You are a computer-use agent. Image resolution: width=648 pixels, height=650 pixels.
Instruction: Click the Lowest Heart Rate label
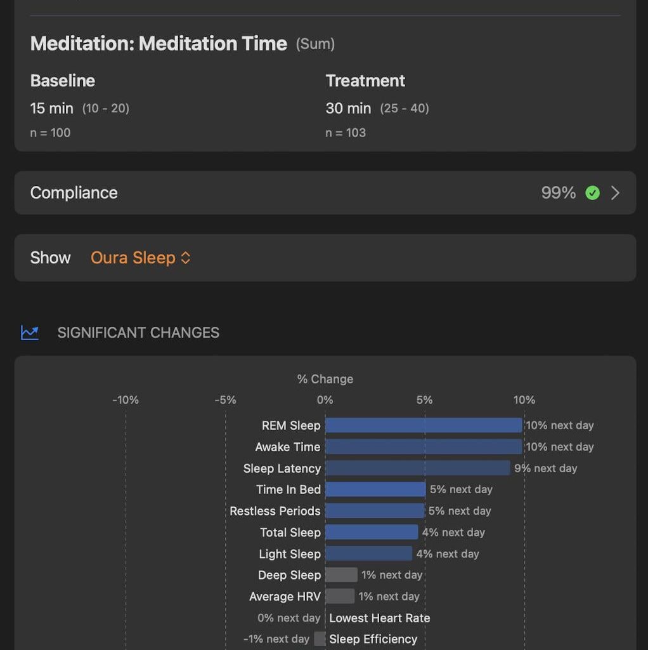point(378,618)
